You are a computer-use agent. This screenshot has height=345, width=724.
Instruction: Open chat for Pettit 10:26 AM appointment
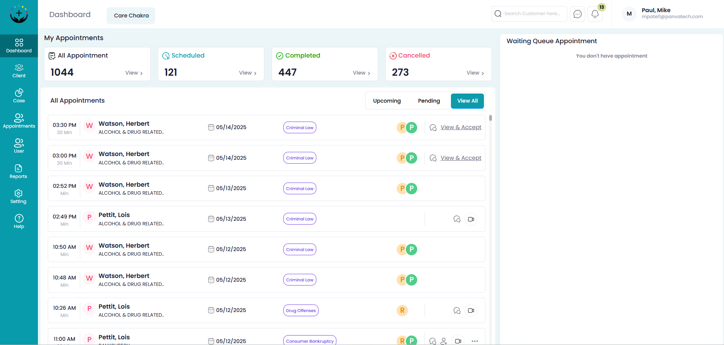[x=457, y=311]
